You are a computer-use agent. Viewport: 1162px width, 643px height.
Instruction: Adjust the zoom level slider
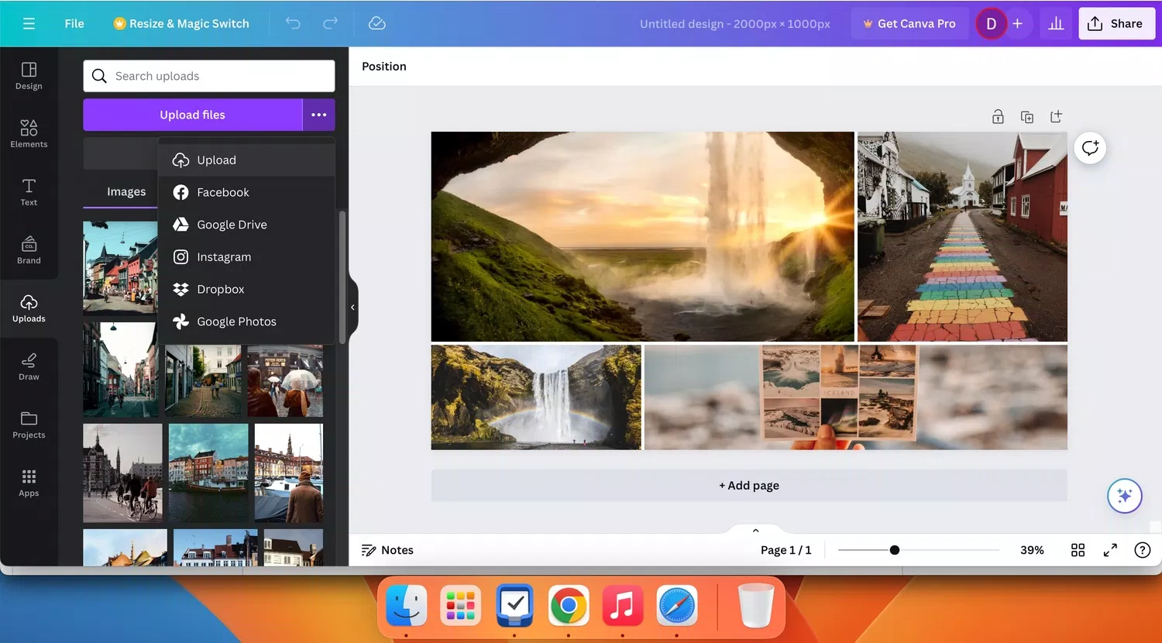coord(895,550)
